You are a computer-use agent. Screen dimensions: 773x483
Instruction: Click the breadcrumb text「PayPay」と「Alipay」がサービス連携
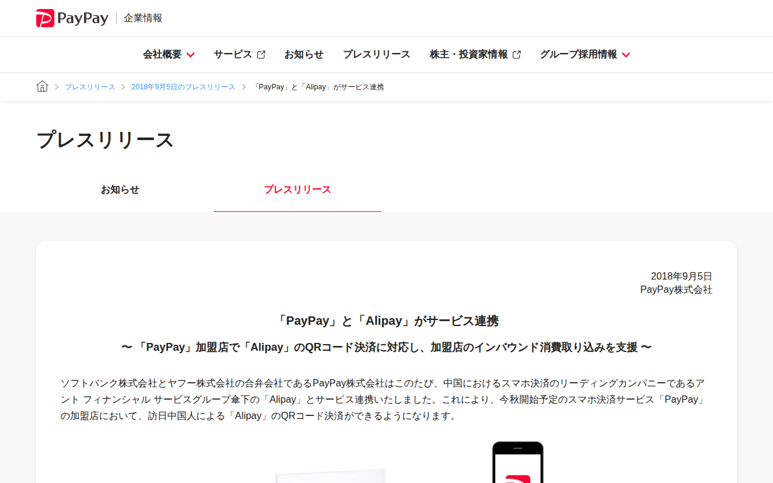tap(318, 87)
